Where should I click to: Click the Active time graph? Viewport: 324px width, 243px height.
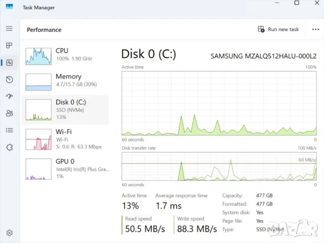coord(219,103)
